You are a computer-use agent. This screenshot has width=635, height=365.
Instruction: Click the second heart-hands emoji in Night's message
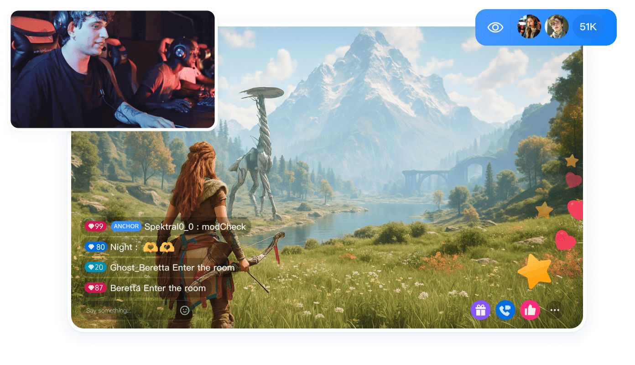pyautogui.click(x=167, y=247)
